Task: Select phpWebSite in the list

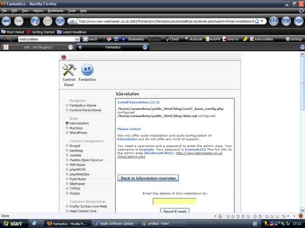Action: pos(79,174)
